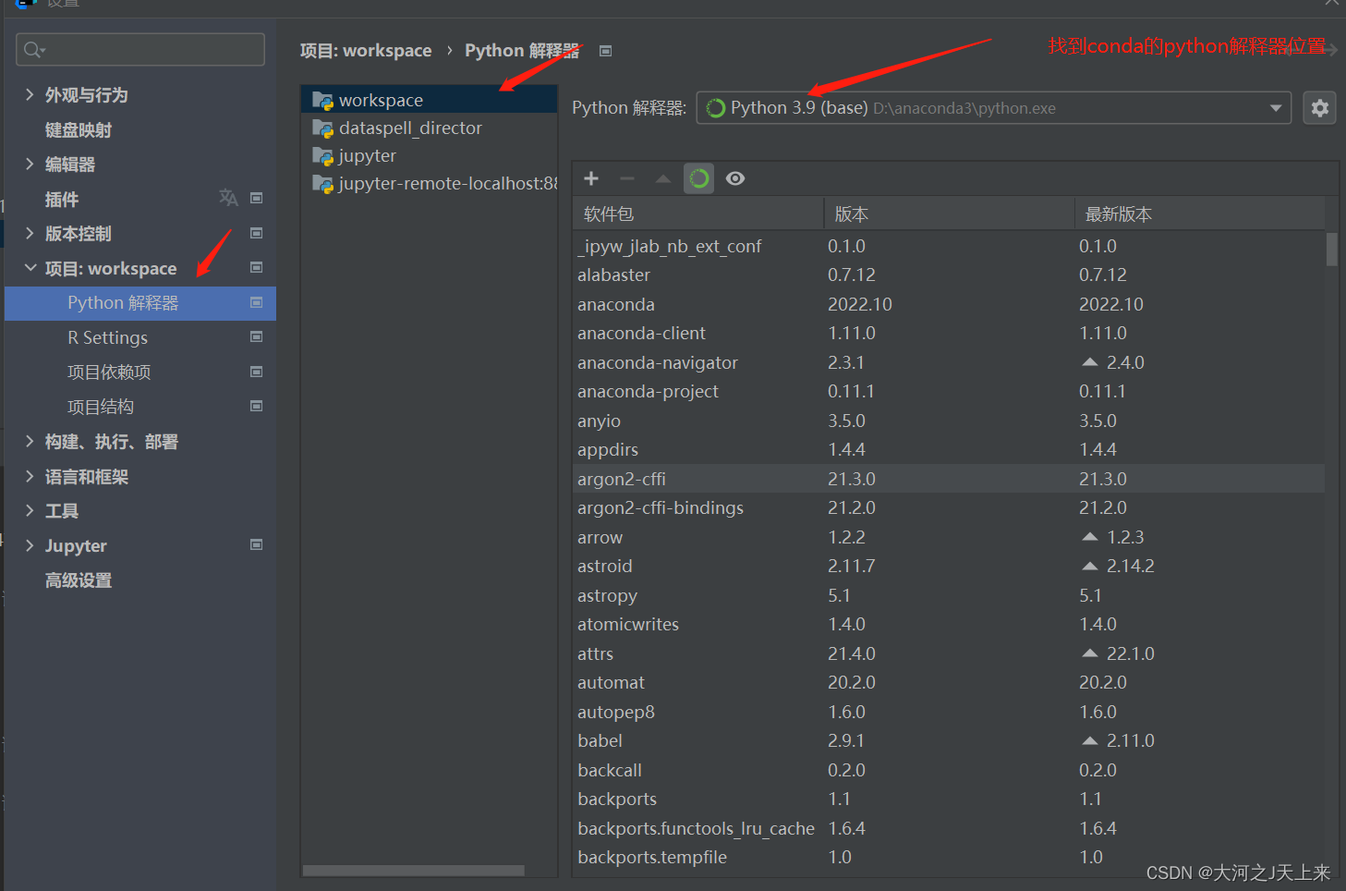Image resolution: width=1346 pixels, height=891 pixels.
Task: Upgrade the selected package via the up-arrow icon
Action: 662,178
